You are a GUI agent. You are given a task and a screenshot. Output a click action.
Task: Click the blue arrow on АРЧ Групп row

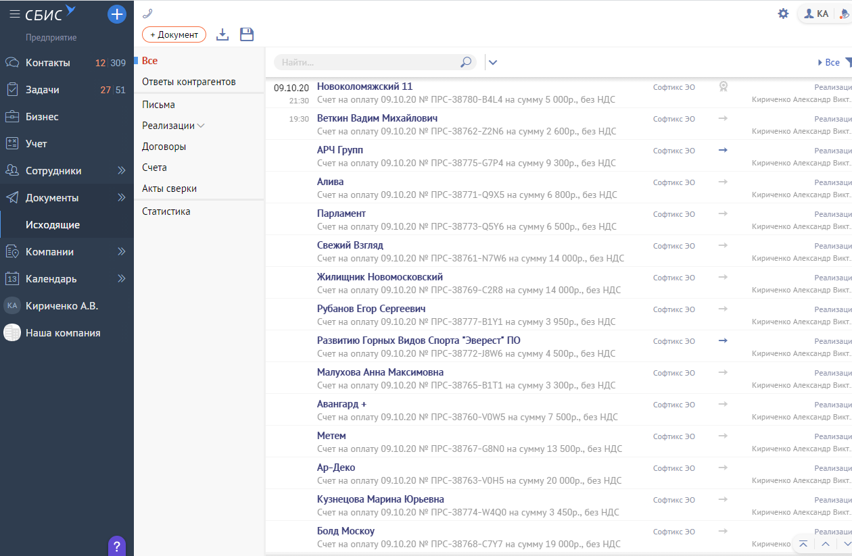[x=723, y=150]
